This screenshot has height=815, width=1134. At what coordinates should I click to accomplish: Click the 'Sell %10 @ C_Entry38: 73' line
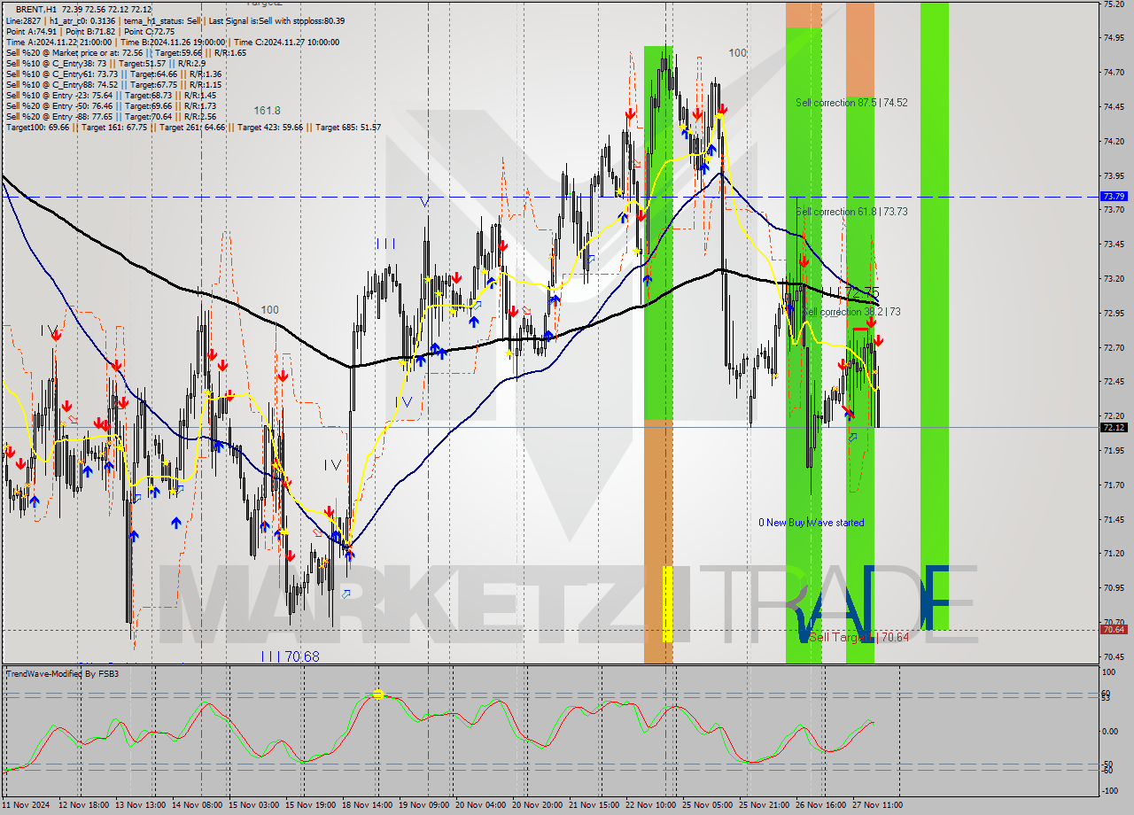pyautogui.click(x=107, y=64)
